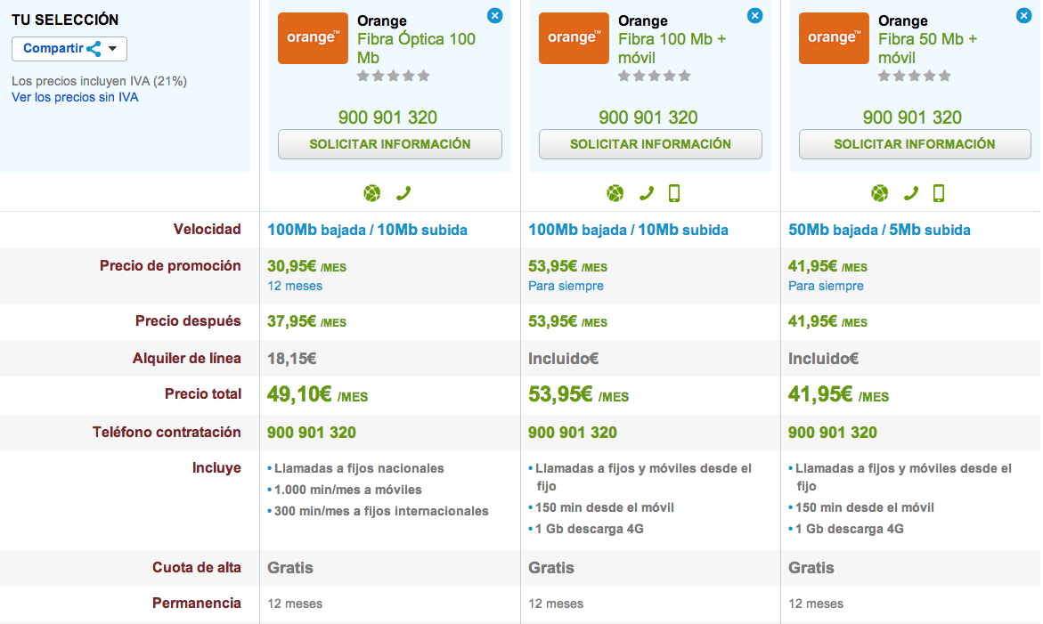Click the internet globe icon under Fibra Óptica 100 Mb
This screenshot has height=624, width=1043.
[371, 193]
